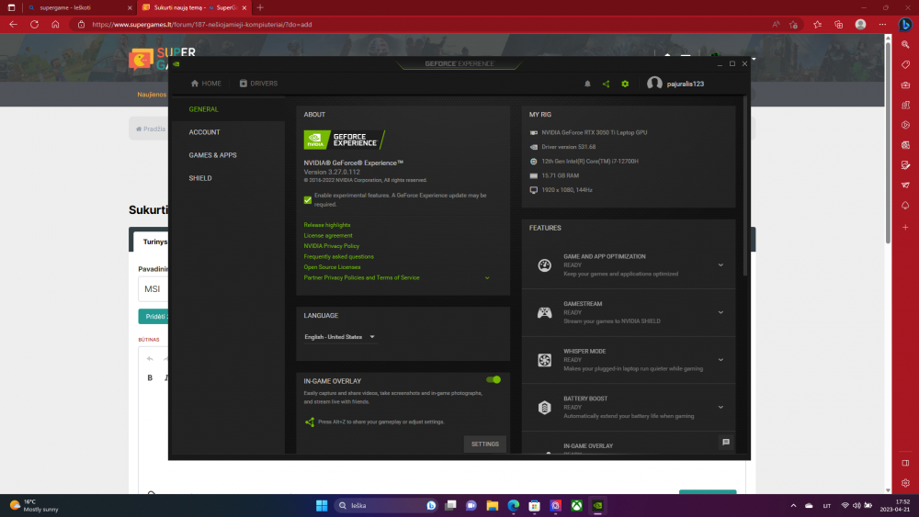This screenshot has height=517, width=919.
Task: Select the Account settings section
Action: pos(205,132)
